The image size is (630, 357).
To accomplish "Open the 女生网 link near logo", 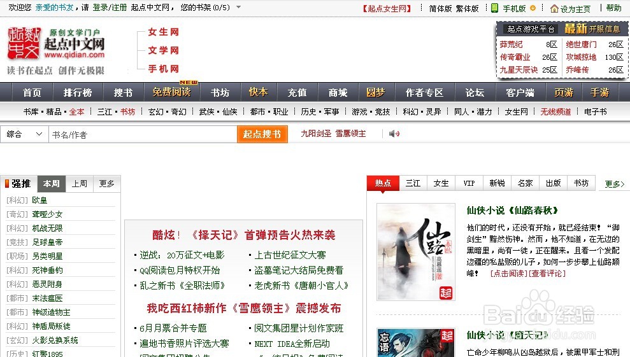I will tap(164, 32).
